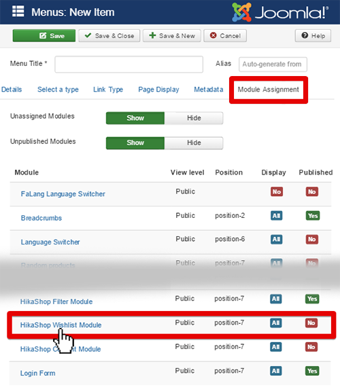Screen dimensions: 340x387
Task: Open the Breadcrumbs module link
Action: point(41,218)
